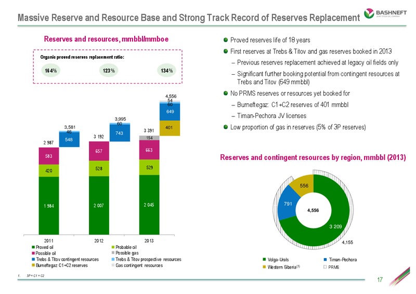This screenshot has height=294, width=416.
Task: Select the Possible oil legend swatch
Action: point(33,253)
